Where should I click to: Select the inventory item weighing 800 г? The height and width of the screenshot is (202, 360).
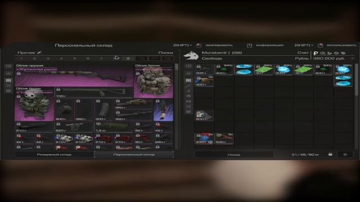click(204, 115)
